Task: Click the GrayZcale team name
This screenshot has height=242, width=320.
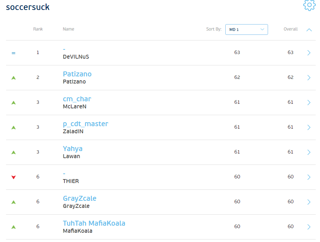Action: pyautogui.click(x=79, y=198)
